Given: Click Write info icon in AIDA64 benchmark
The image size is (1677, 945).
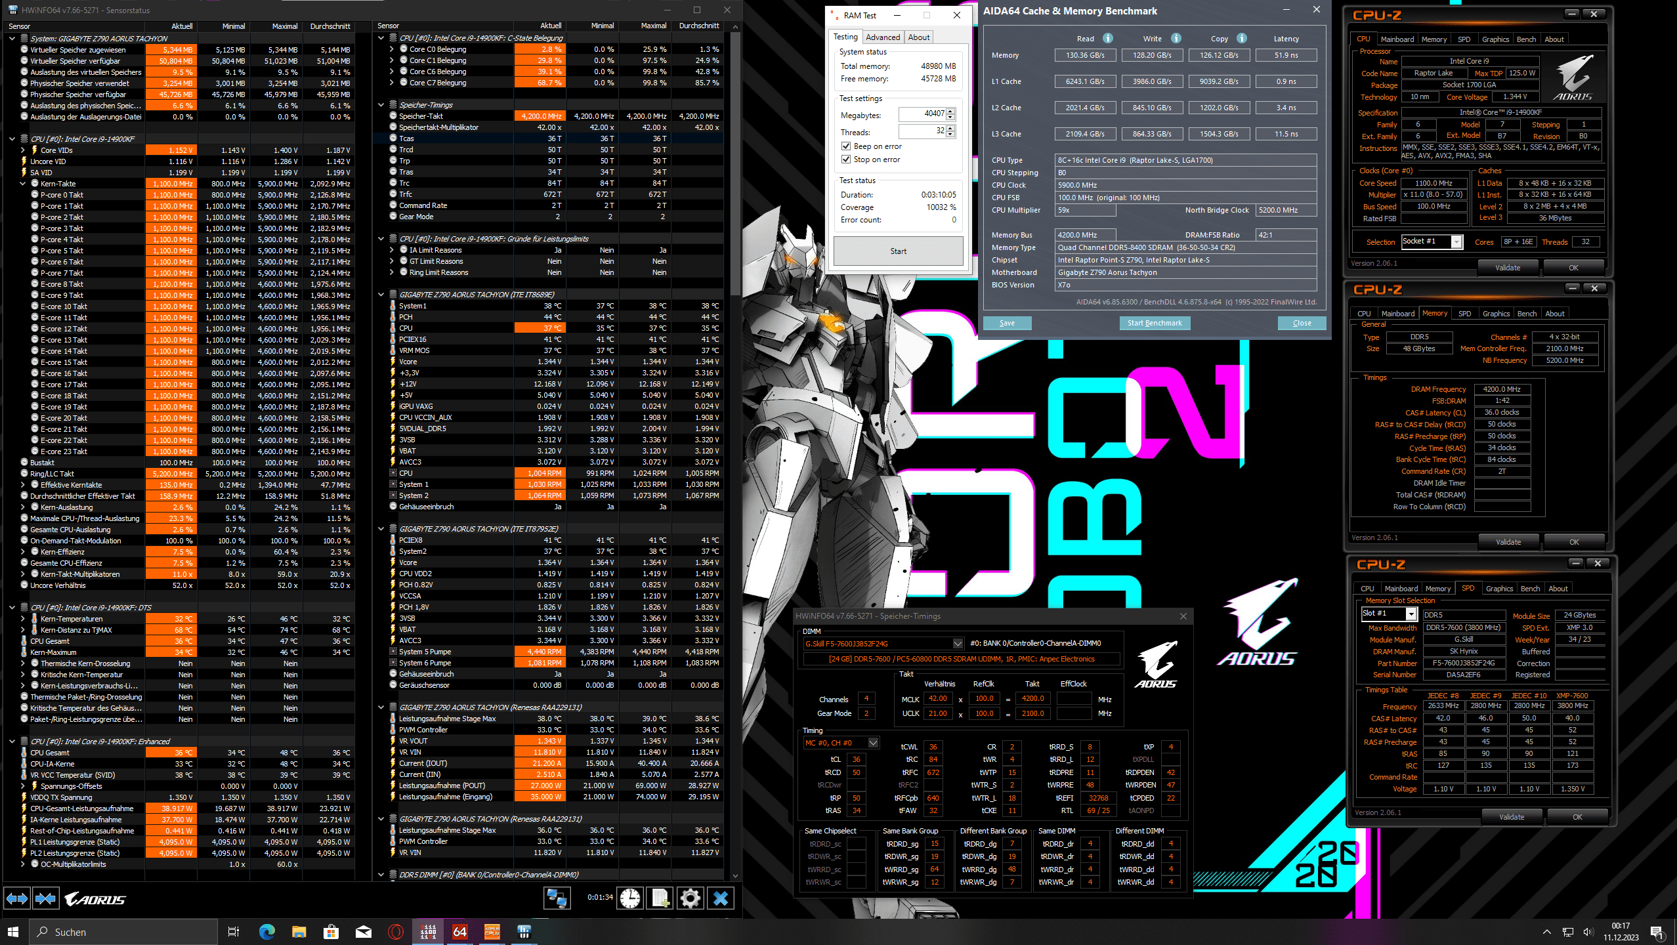Looking at the screenshot, I should 1176,39.
